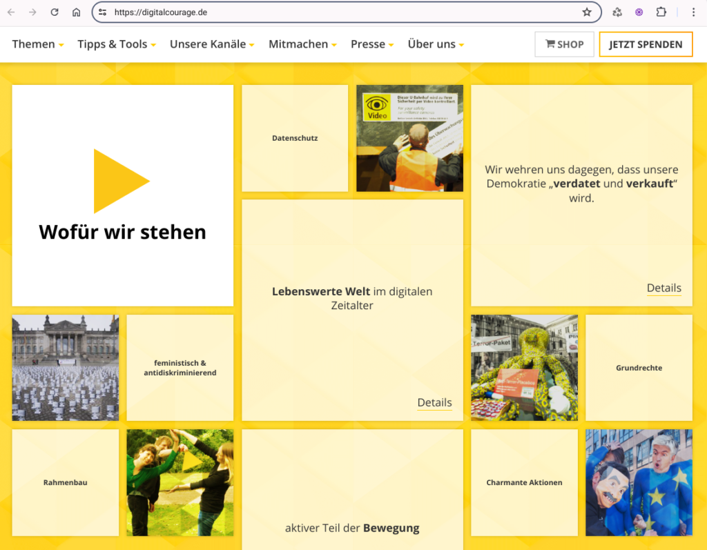Expand the Unsere Kanäle menu
Viewport: 707px width, 550px height.
[x=212, y=44]
